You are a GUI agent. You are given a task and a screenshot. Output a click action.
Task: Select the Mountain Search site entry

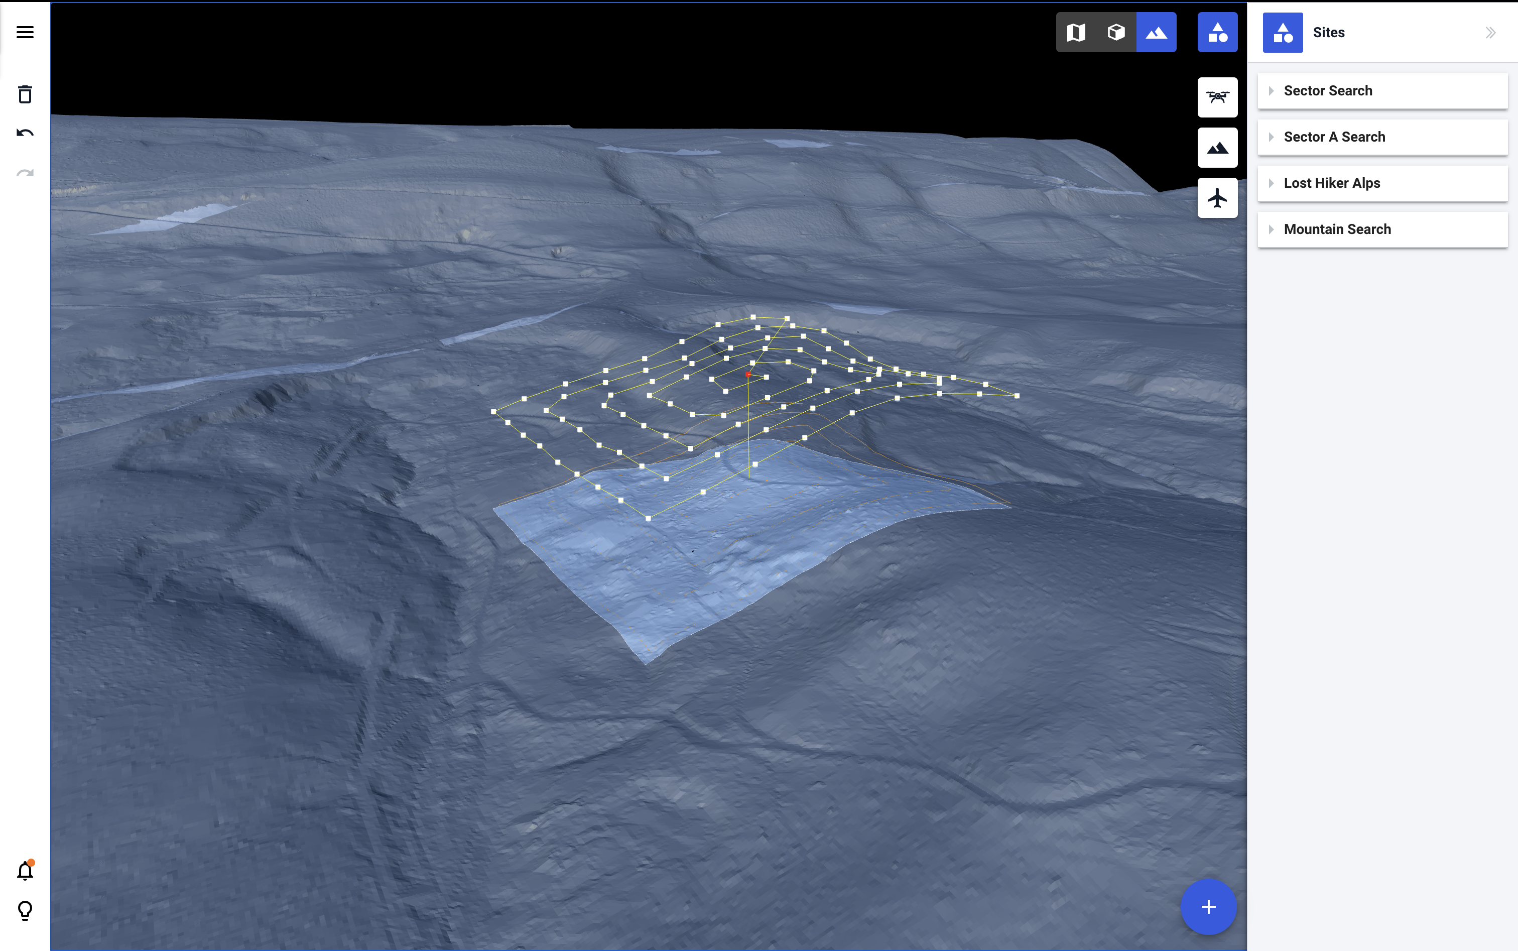(1337, 229)
